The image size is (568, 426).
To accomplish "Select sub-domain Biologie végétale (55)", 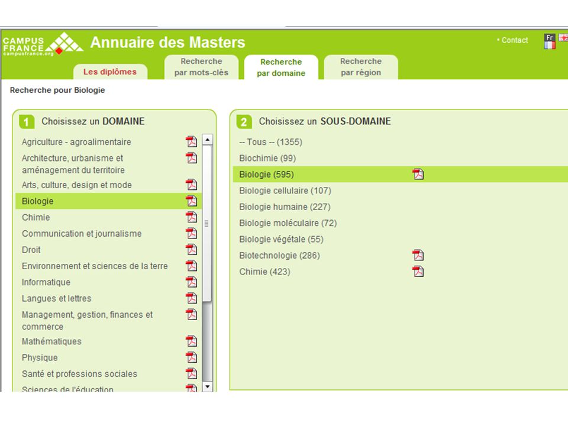I will click(x=281, y=240).
